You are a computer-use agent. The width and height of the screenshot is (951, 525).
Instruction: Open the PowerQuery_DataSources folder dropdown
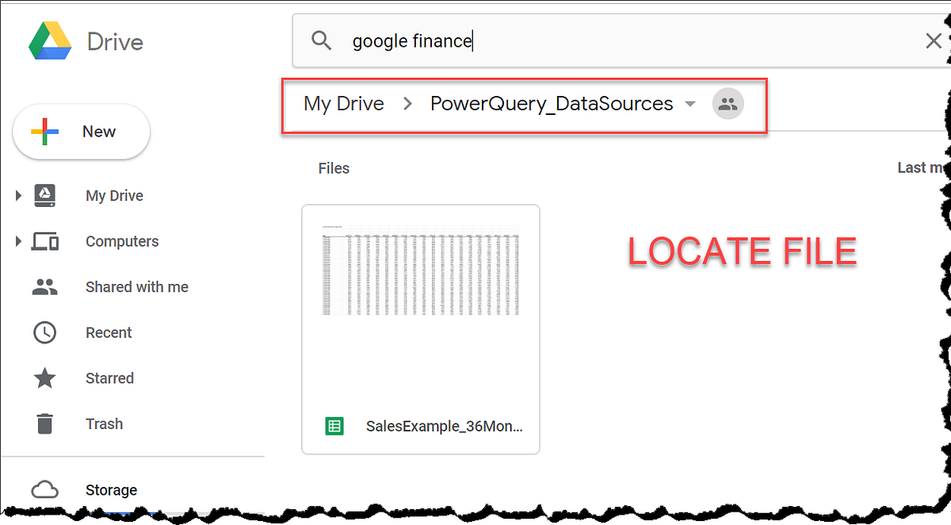coord(690,103)
